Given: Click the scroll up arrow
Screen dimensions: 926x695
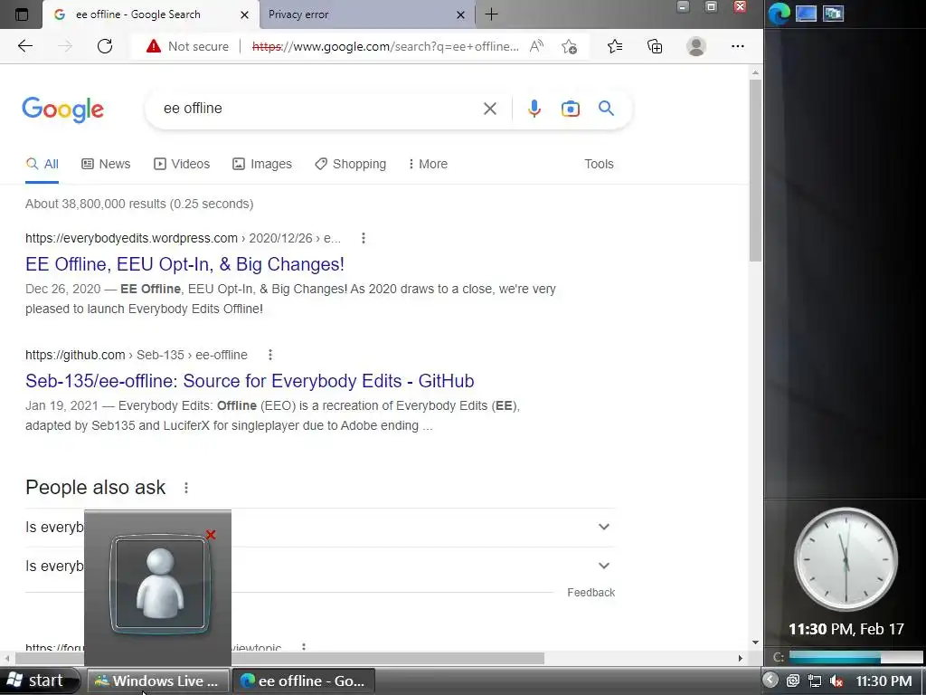Looking at the screenshot, I should (x=755, y=72).
